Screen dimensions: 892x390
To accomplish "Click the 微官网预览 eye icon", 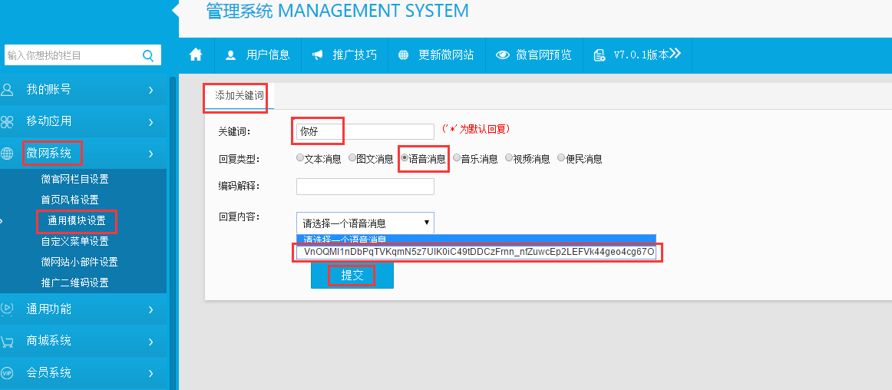I will (x=504, y=55).
